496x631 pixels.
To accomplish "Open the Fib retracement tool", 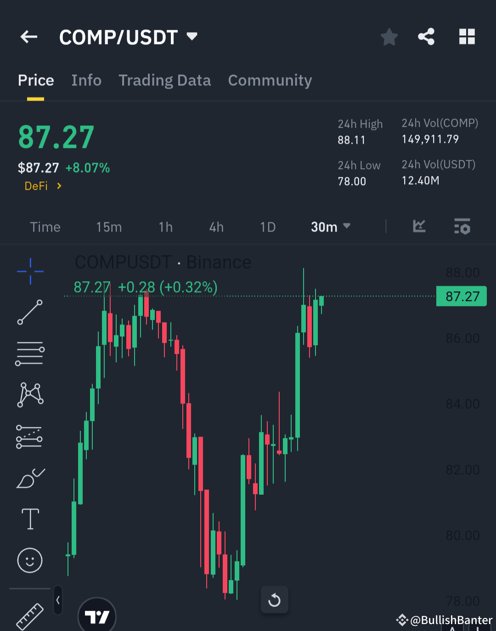I will pyautogui.click(x=30, y=353).
